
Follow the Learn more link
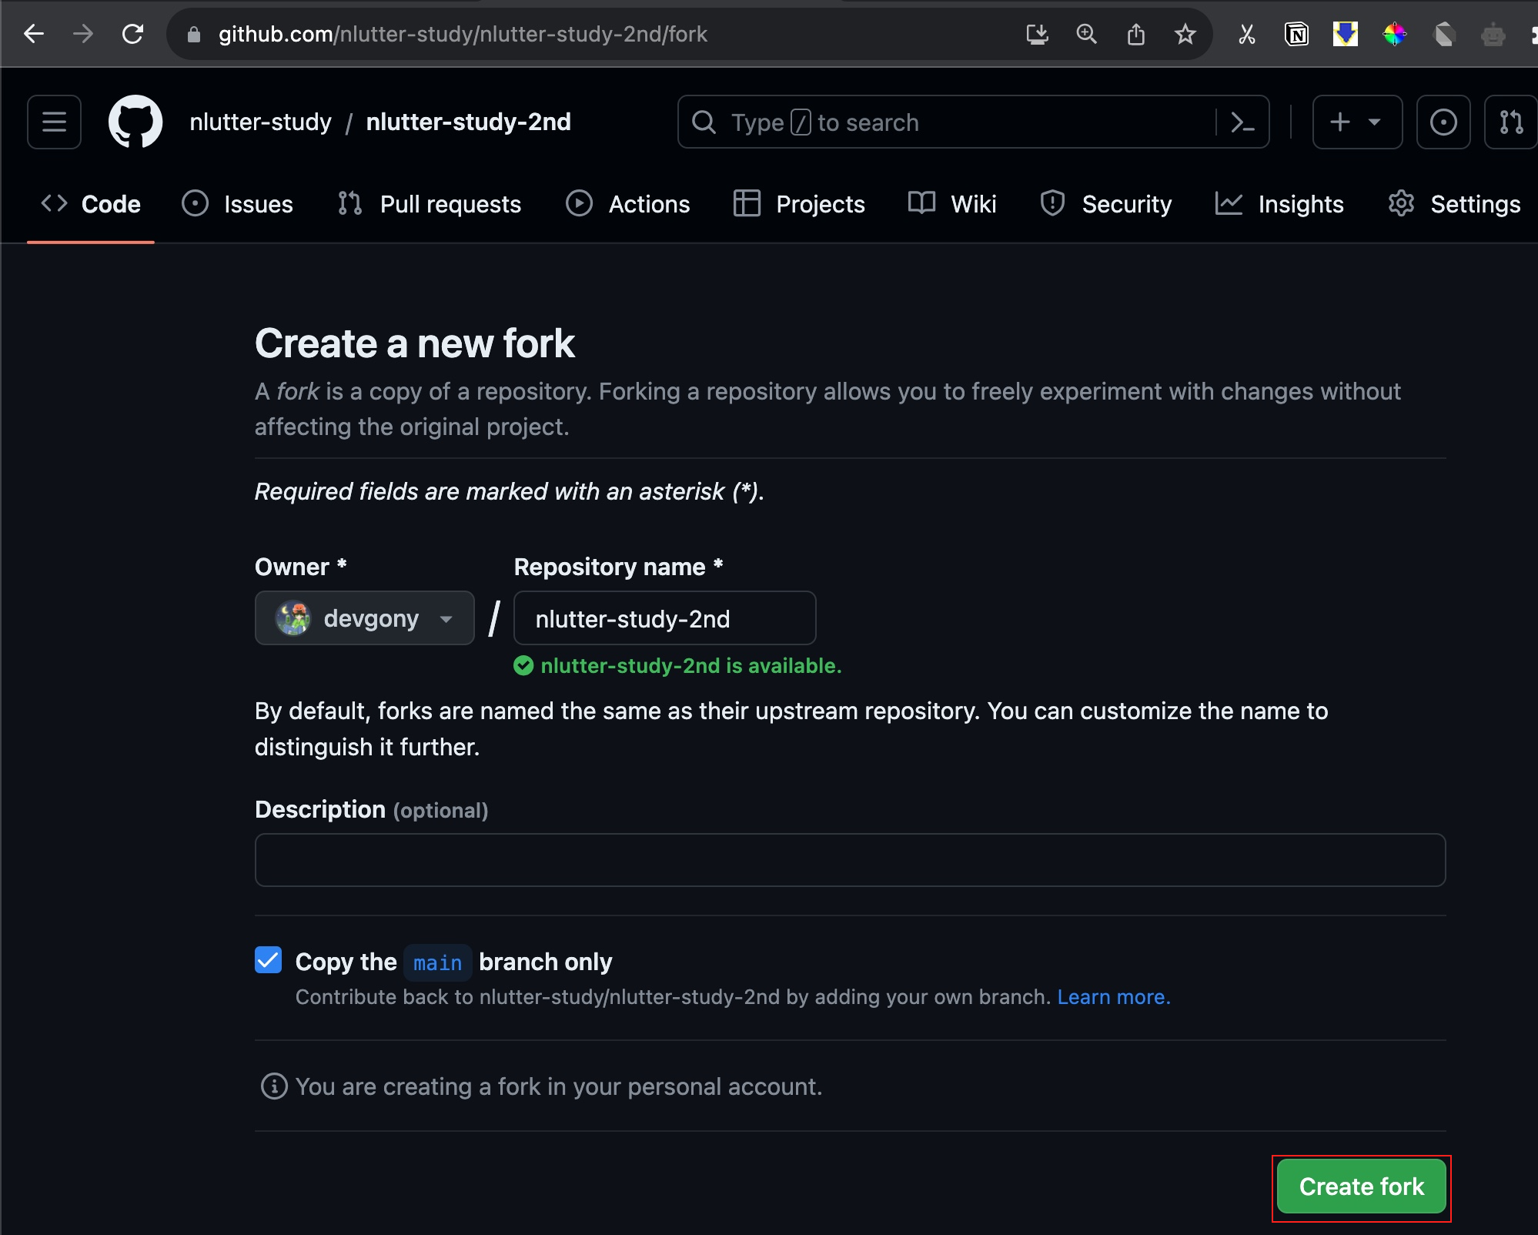(x=1113, y=997)
